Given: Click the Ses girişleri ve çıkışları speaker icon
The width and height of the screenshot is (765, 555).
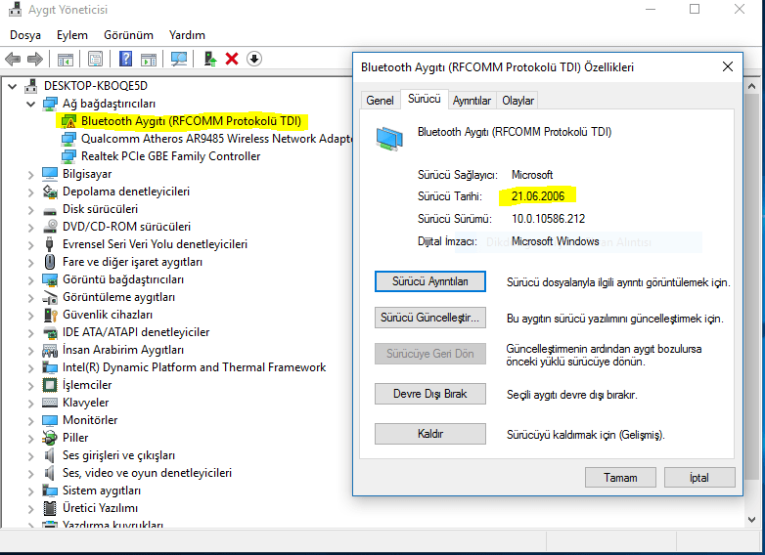Looking at the screenshot, I should (x=50, y=455).
